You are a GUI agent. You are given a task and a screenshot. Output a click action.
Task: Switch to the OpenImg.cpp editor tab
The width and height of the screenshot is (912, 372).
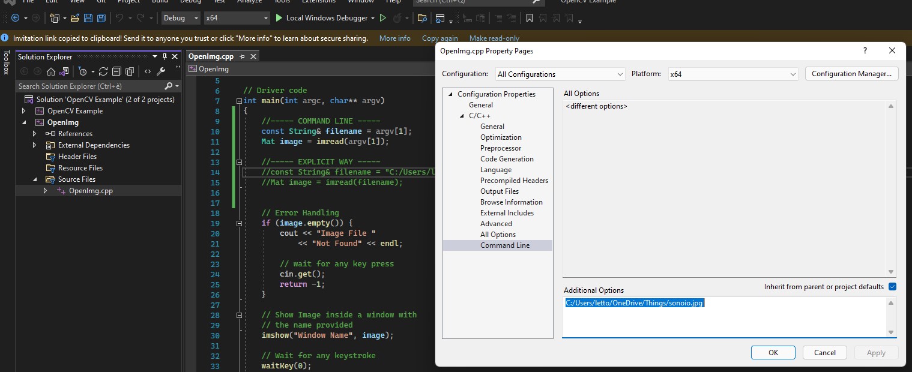(x=211, y=56)
